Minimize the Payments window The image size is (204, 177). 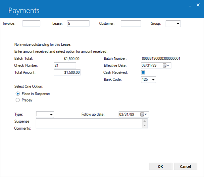click(190, 5)
